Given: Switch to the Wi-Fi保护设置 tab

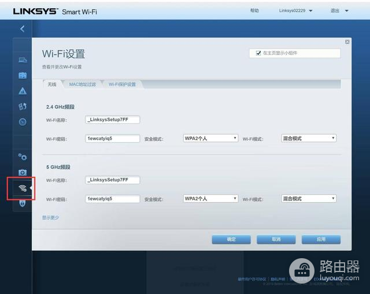Looking at the screenshot, I should [122, 84].
